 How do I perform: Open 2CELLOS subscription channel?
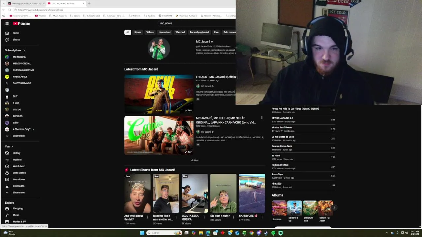click(17, 116)
